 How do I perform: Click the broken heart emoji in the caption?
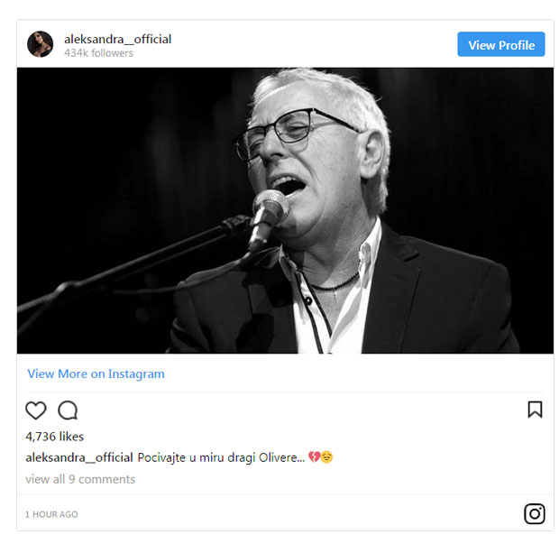(314, 456)
